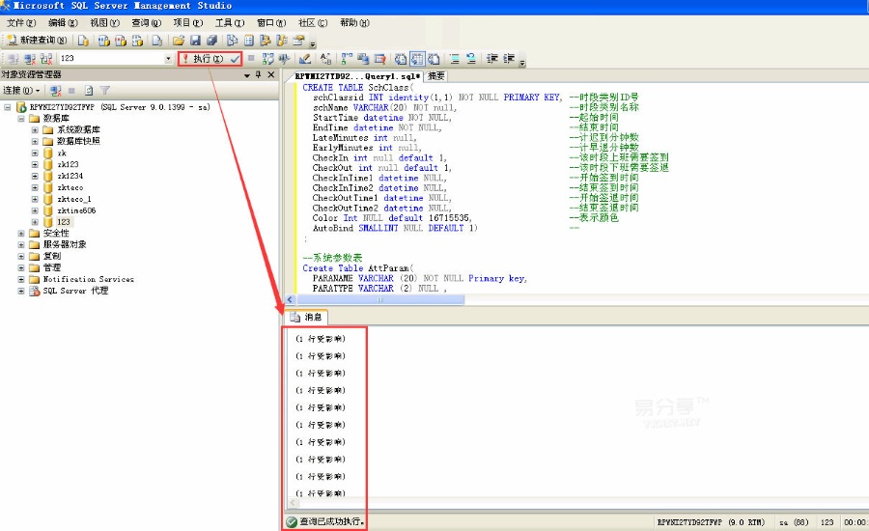Expand the zk1234 database node
Viewport: 869px width, 531px height.
point(35,176)
